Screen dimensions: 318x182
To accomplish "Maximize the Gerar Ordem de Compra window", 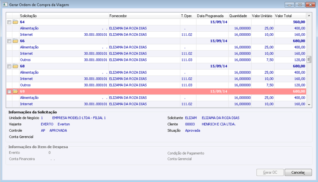I will (300, 5).
